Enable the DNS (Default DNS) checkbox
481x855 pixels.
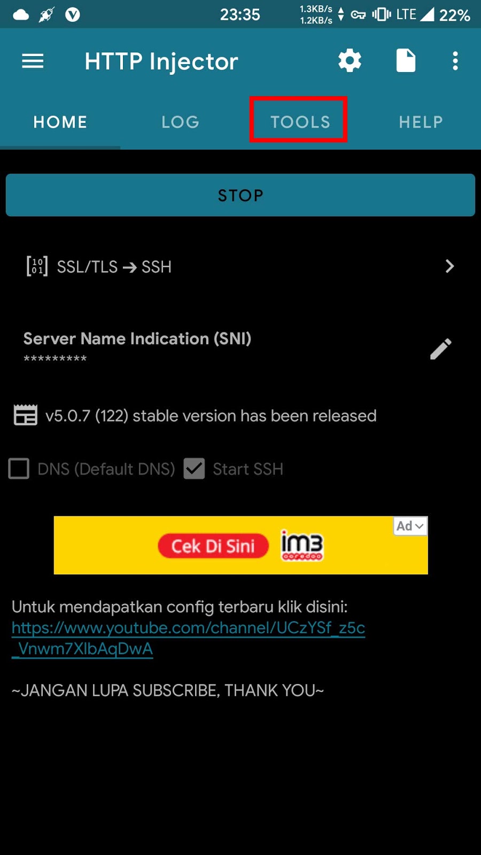pyautogui.click(x=19, y=469)
